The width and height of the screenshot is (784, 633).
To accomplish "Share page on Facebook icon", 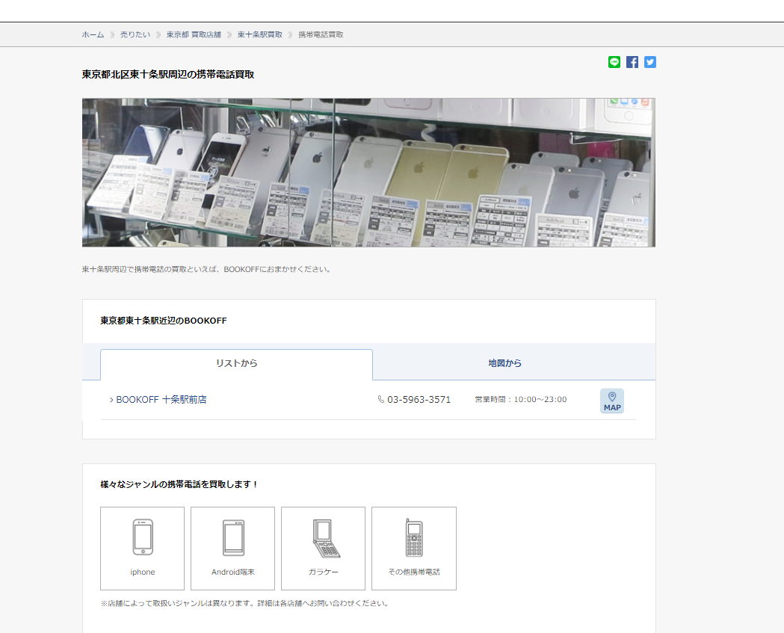I will point(632,62).
